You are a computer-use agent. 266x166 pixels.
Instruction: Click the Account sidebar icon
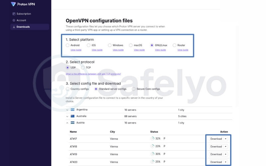coord(14,20)
